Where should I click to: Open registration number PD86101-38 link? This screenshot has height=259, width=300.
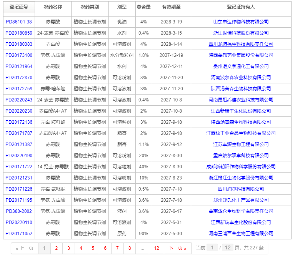pyautogui.click(x=19, y=22)
